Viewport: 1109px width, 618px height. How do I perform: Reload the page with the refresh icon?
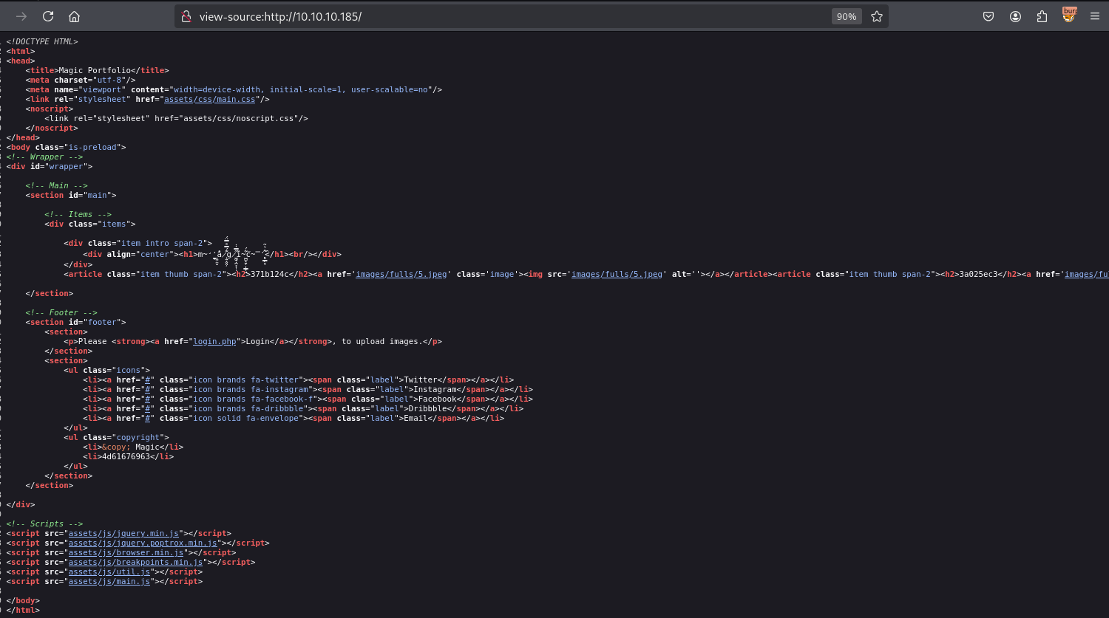click(48, 16)
